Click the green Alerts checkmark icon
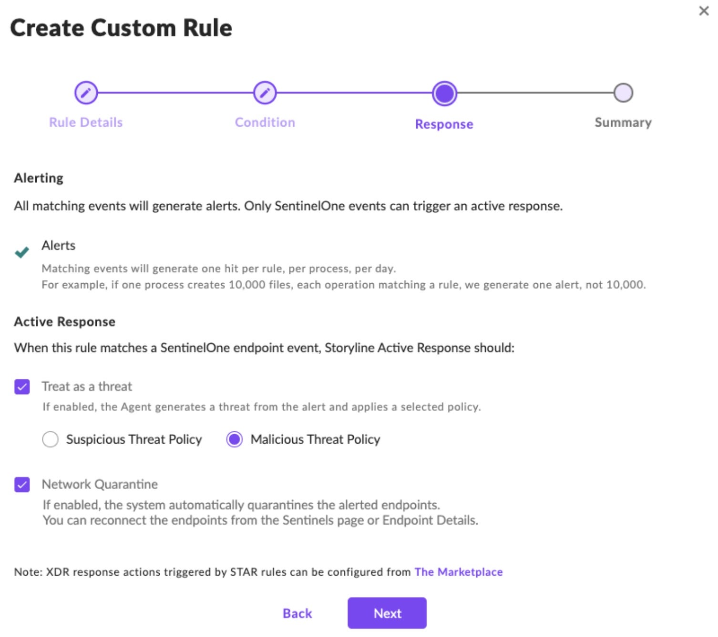This screenshot has width=718, height=637. (x=22, y=252)
